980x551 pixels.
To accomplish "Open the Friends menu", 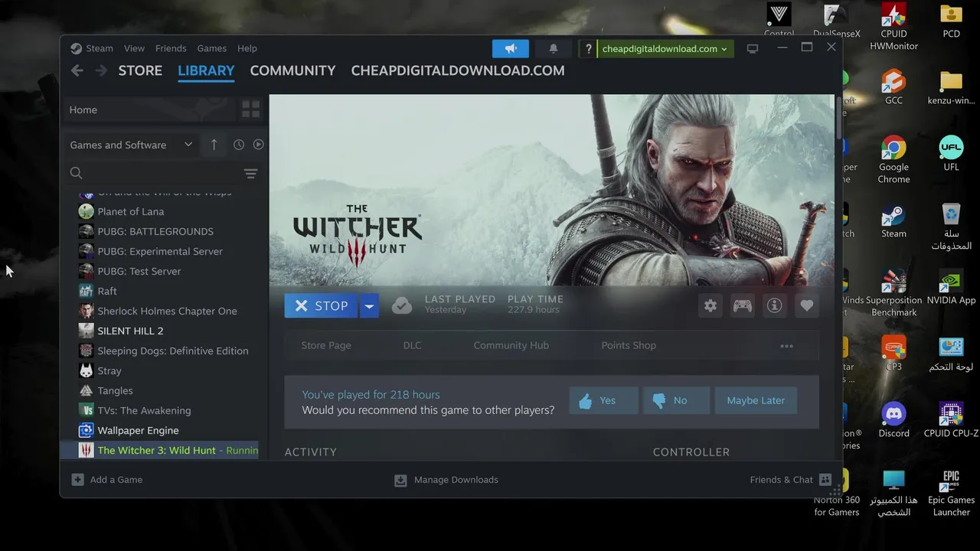I will [171, 48].
